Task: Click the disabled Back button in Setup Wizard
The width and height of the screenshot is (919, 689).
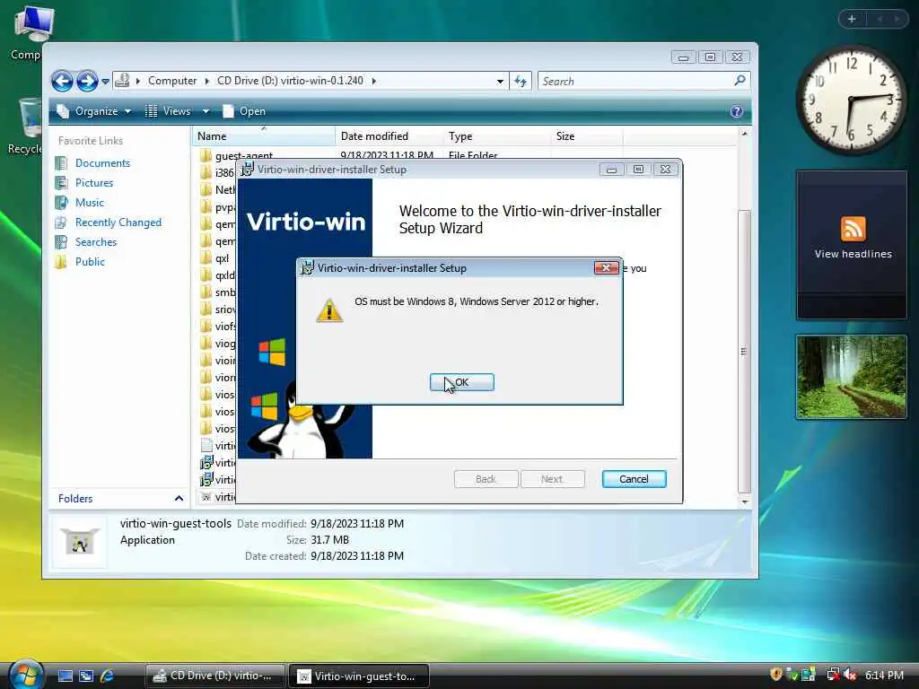Action: coord(486,479)
